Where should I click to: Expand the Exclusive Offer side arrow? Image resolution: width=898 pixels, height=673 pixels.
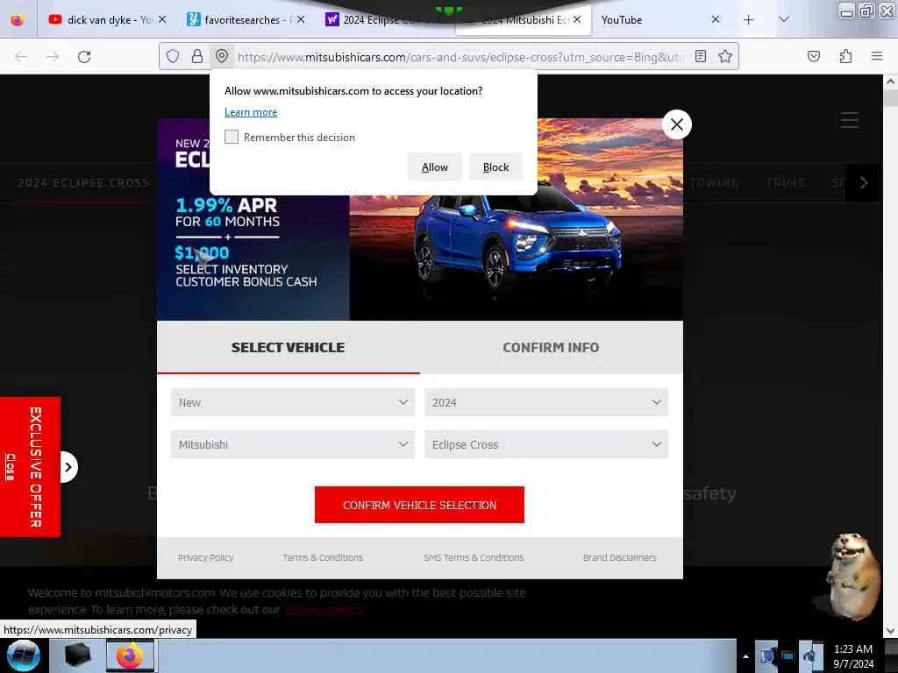68,467
